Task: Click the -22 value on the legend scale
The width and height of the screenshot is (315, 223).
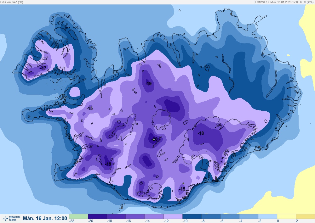Action: pyautogui.click(x=72, y=221)
